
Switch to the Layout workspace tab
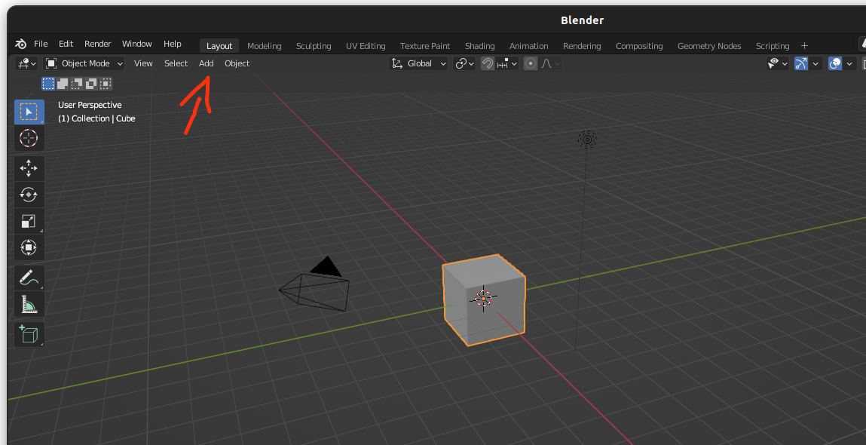(219, 46)
